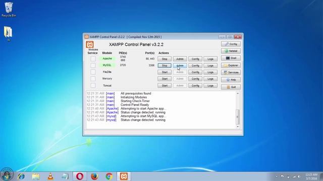Launch Firefox from the taskbar

point(94,176)
